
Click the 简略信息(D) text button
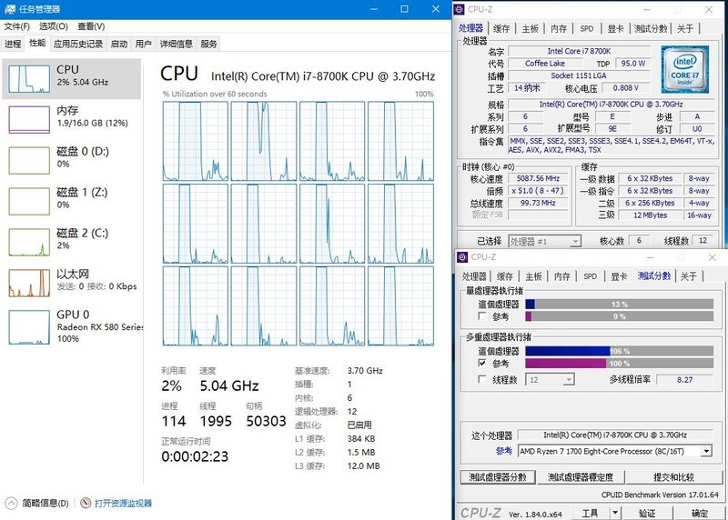45,503
